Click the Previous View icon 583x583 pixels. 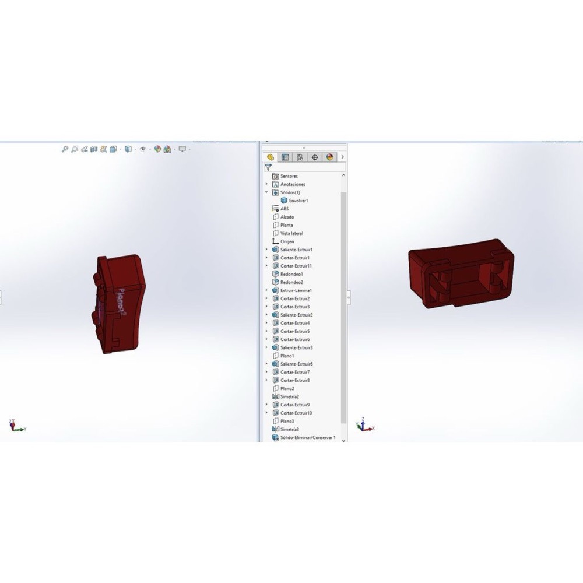coord(85,149)
